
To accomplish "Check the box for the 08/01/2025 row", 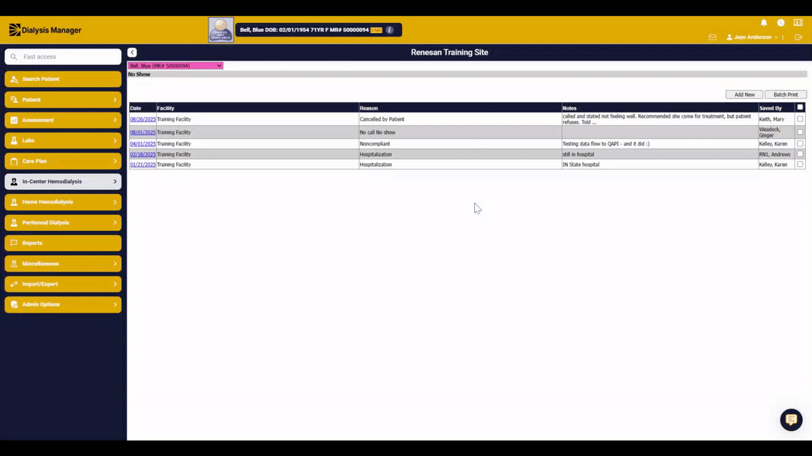I will click(x=800, y=132).
